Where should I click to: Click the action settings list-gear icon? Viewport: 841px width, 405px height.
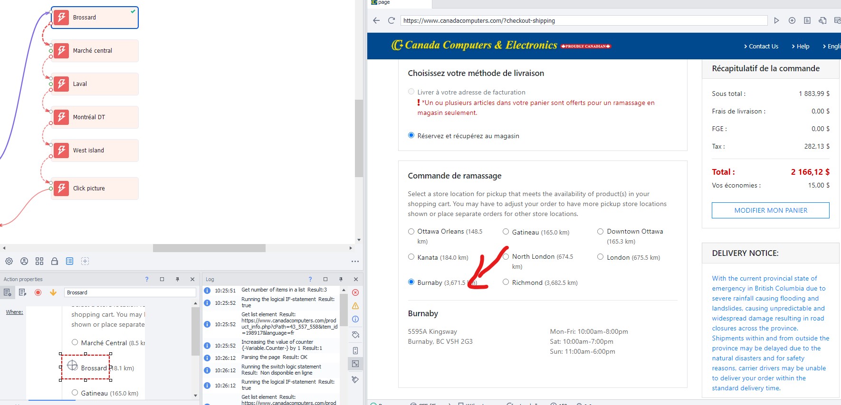8,292
